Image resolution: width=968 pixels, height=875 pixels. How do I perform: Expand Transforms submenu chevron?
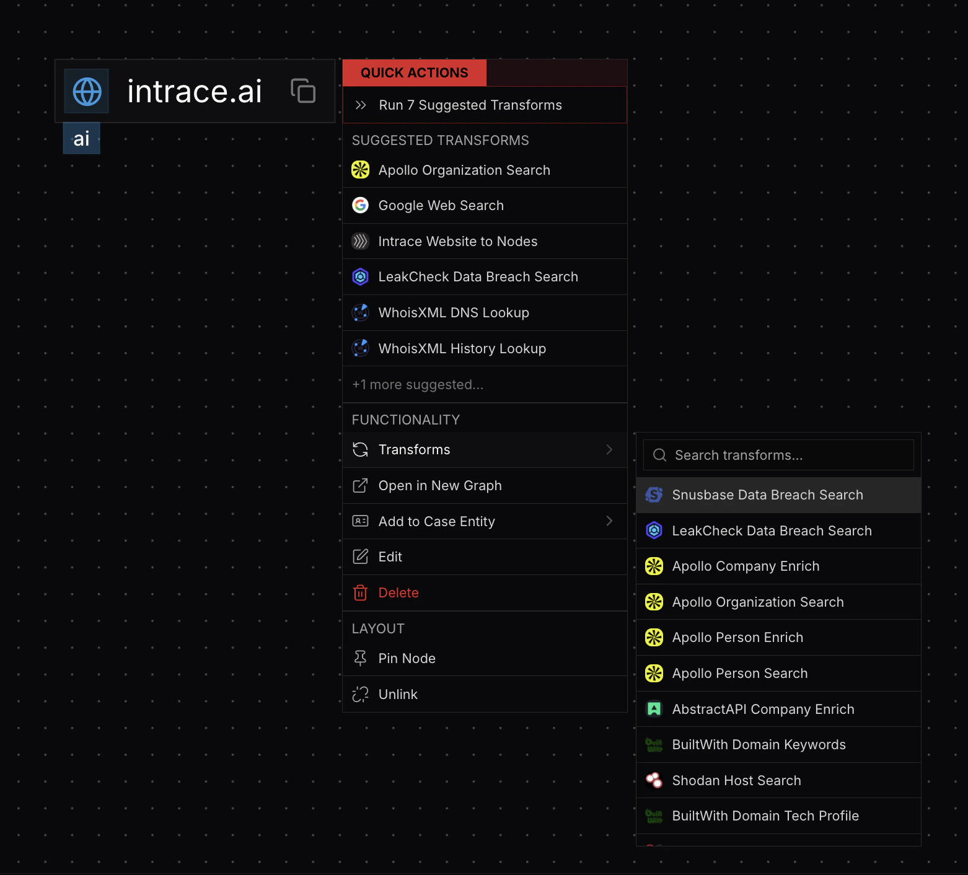(609, 449)
